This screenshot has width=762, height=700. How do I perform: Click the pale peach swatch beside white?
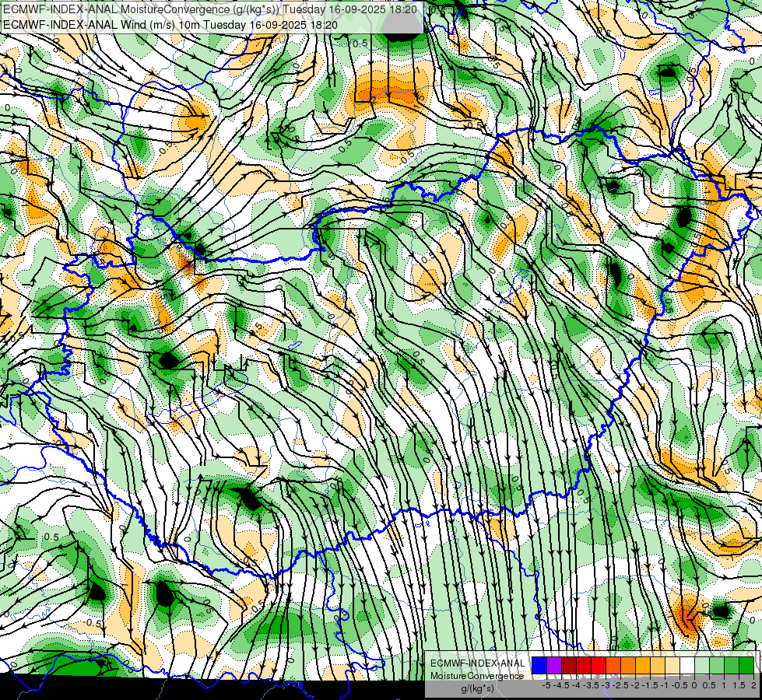(x=672, y=665)
